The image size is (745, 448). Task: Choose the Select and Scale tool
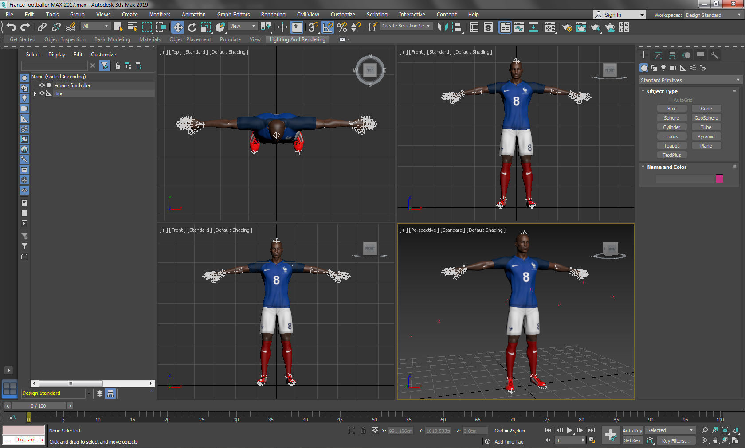click(x=206, y=27)
